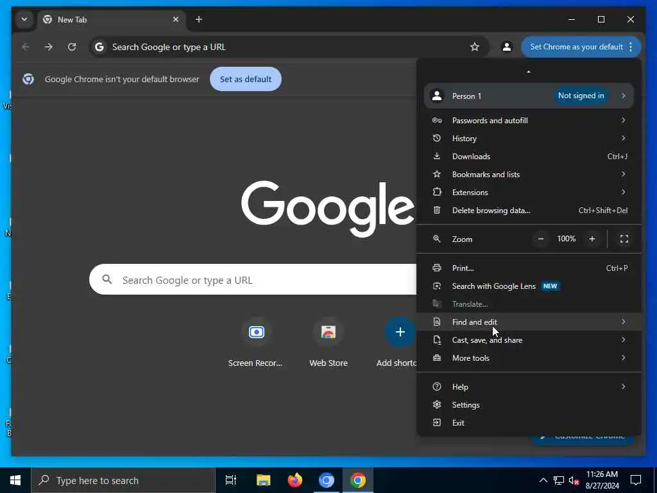Click the Exit door icon
657x493 pixels.
[x=436, y=422]
